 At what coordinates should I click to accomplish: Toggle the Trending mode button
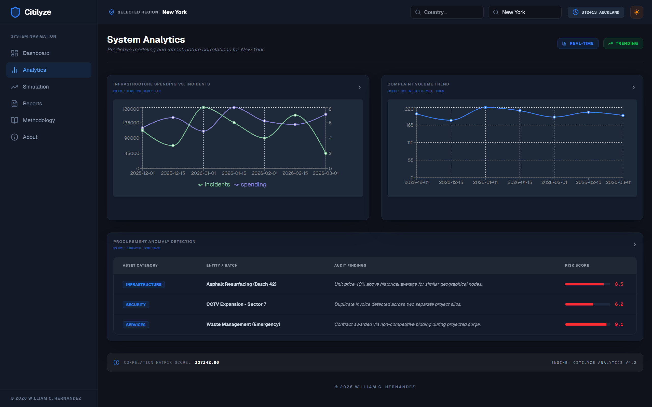(x=623, y=43)
